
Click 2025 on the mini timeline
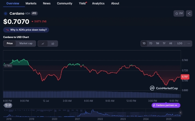pos(169,119)
